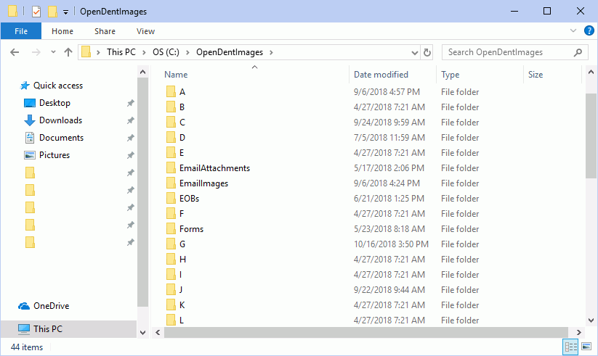
Task: Open the Recent locations dropdown arrow
Action: (53, 52)
